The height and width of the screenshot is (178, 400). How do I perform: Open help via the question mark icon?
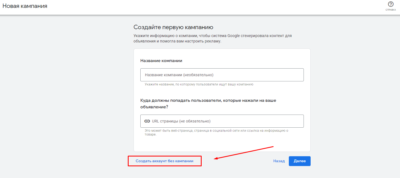390,4
